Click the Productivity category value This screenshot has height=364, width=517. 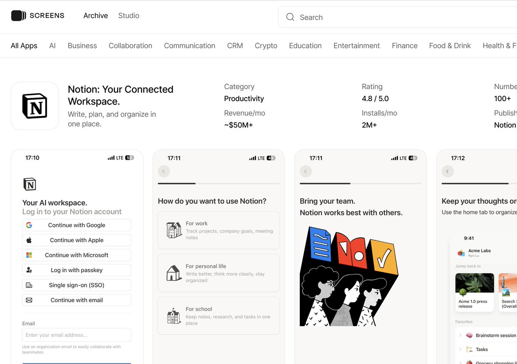(x=244, y=99)
